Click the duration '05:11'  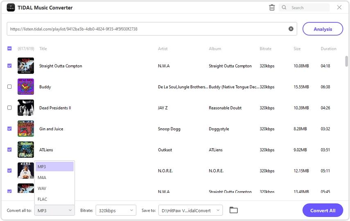tap(325, 171)
